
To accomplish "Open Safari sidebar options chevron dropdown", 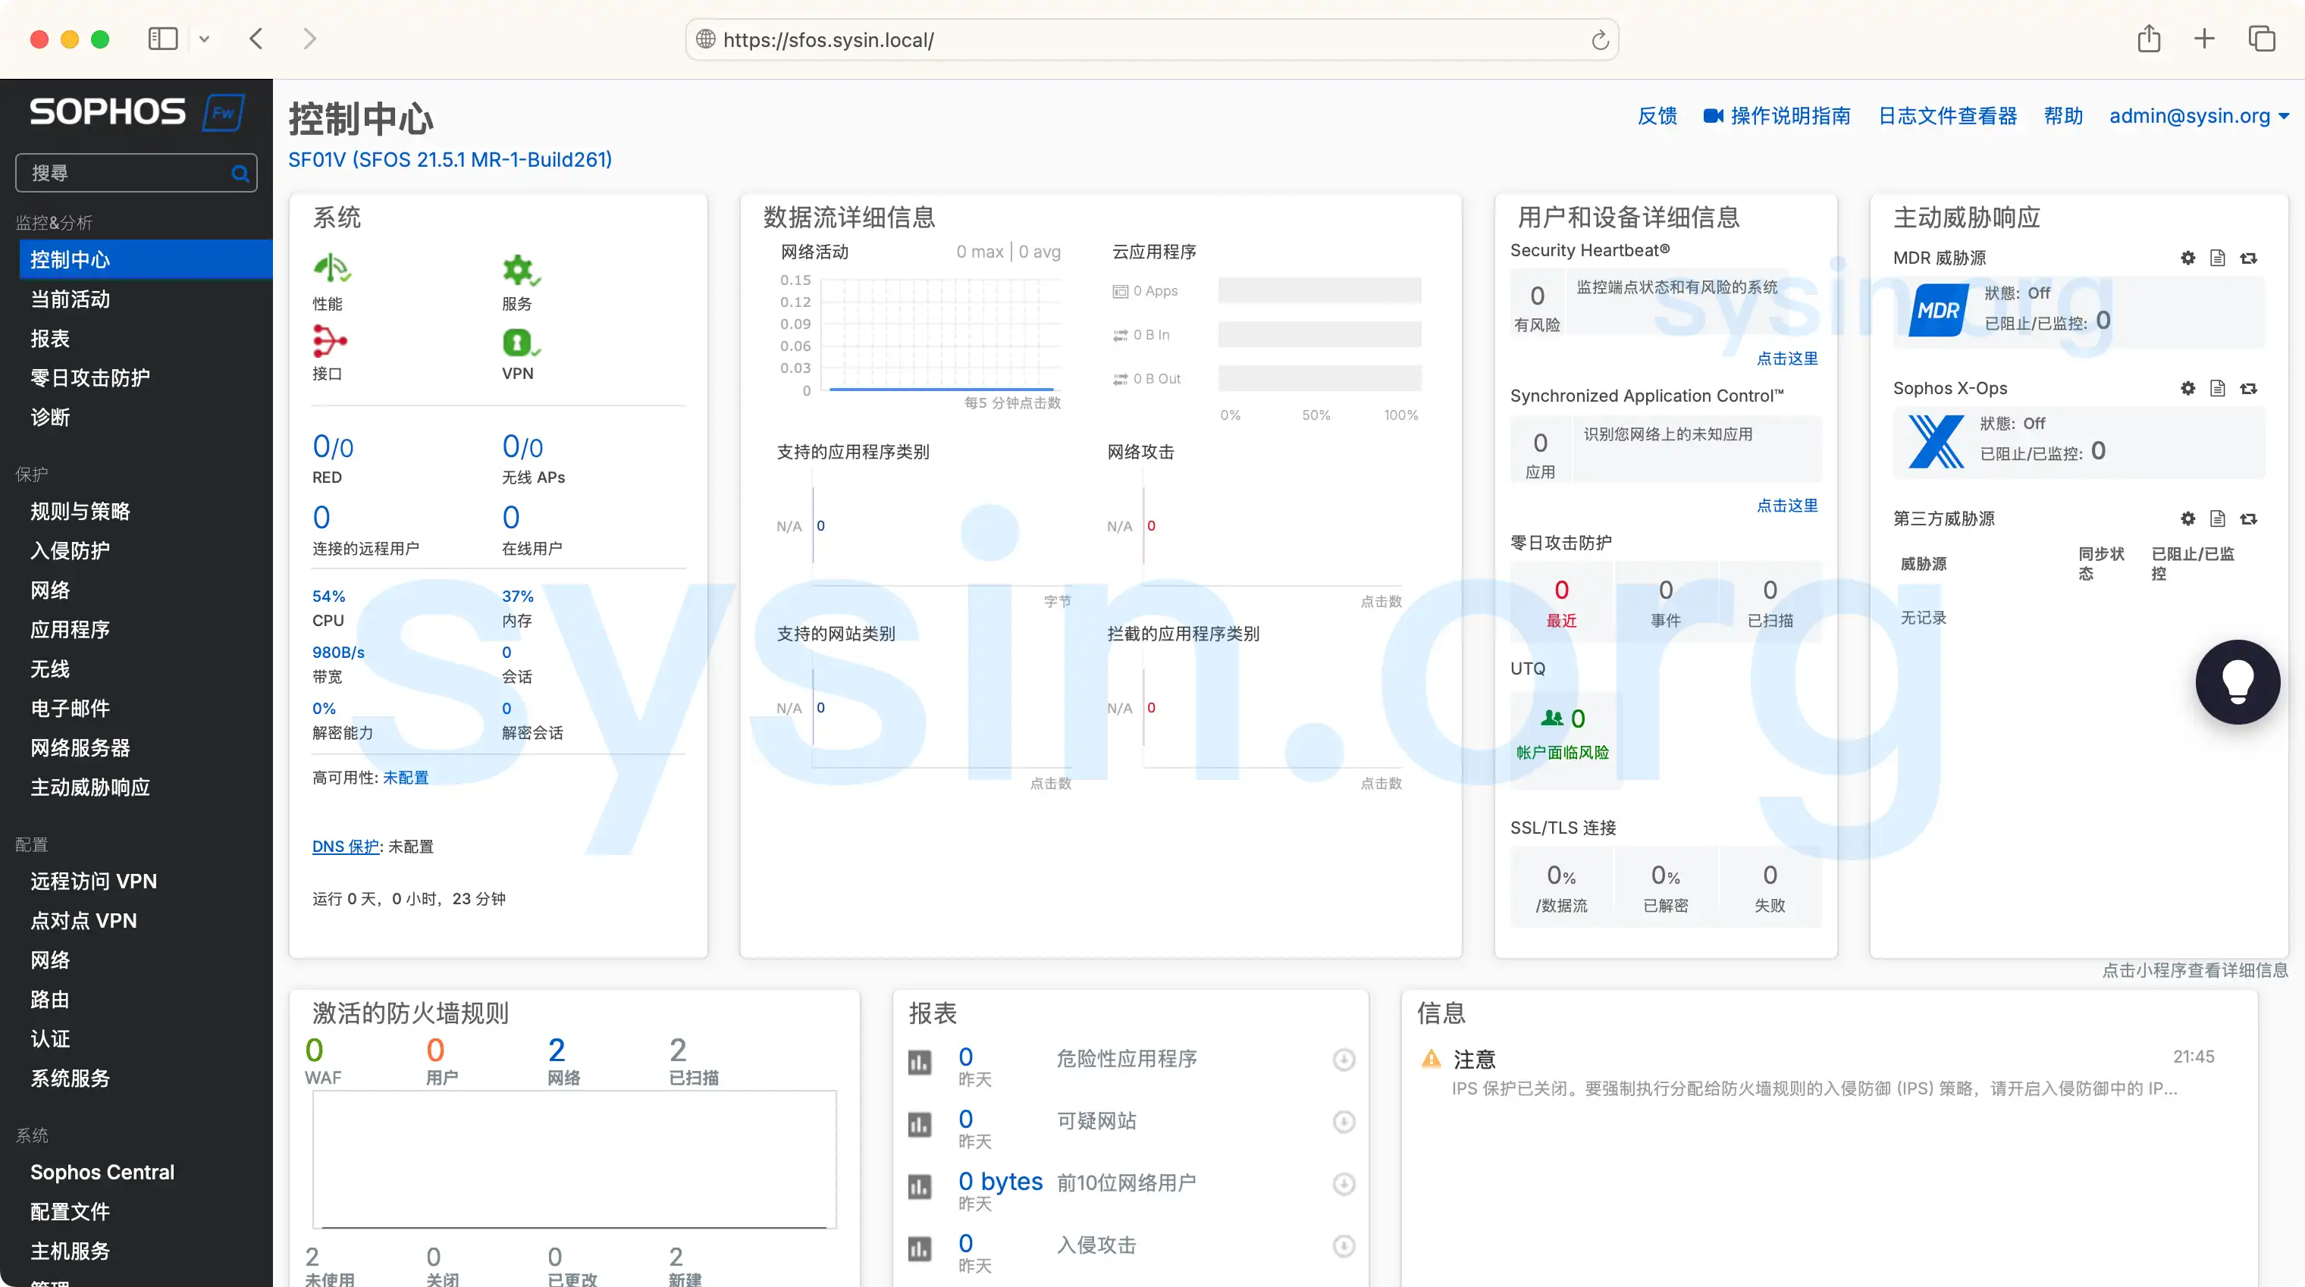I will (x=204, y=39).
